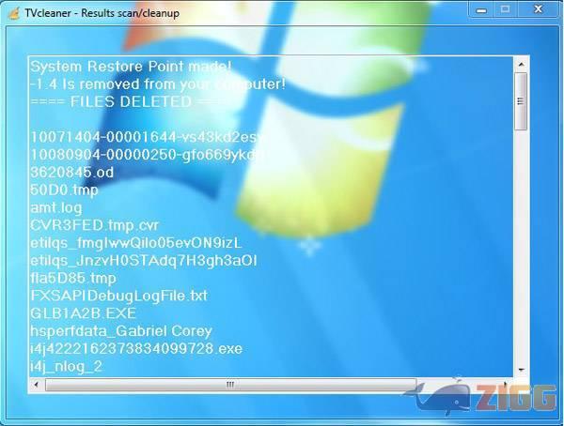Screen dimensions: 564x426
Task: Click the TVcleaner broom icon in title bar
Action: [x=14, y=13]
